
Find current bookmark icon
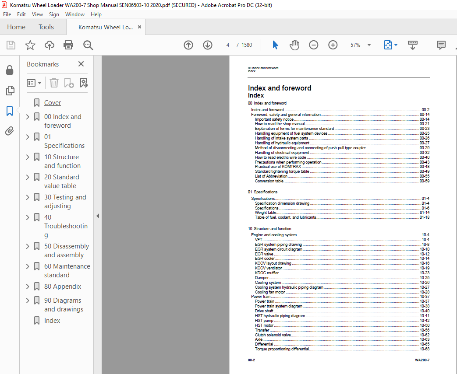[x=84, y=83]
